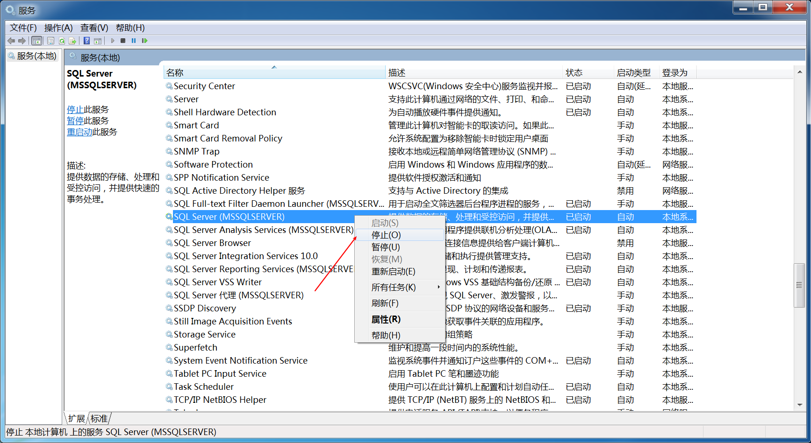Open the 操作(A) menu
The image size is (811, 443).
tap(58, 28)
